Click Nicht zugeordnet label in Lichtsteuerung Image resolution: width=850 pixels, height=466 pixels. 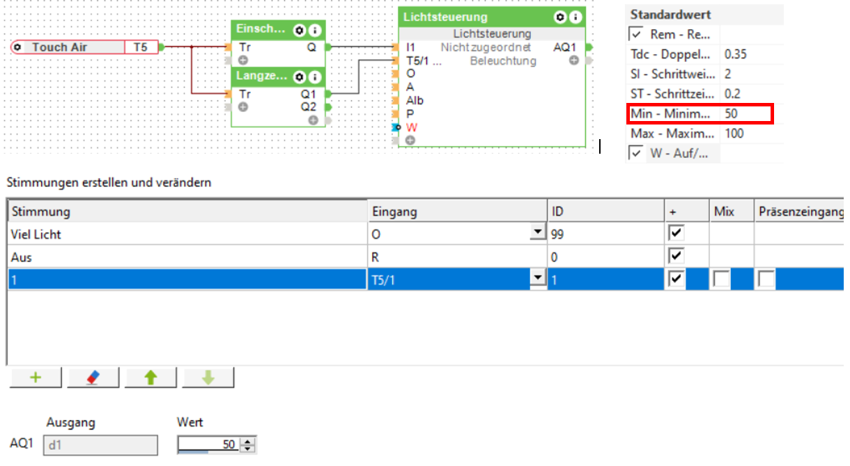tap(486, 47)
